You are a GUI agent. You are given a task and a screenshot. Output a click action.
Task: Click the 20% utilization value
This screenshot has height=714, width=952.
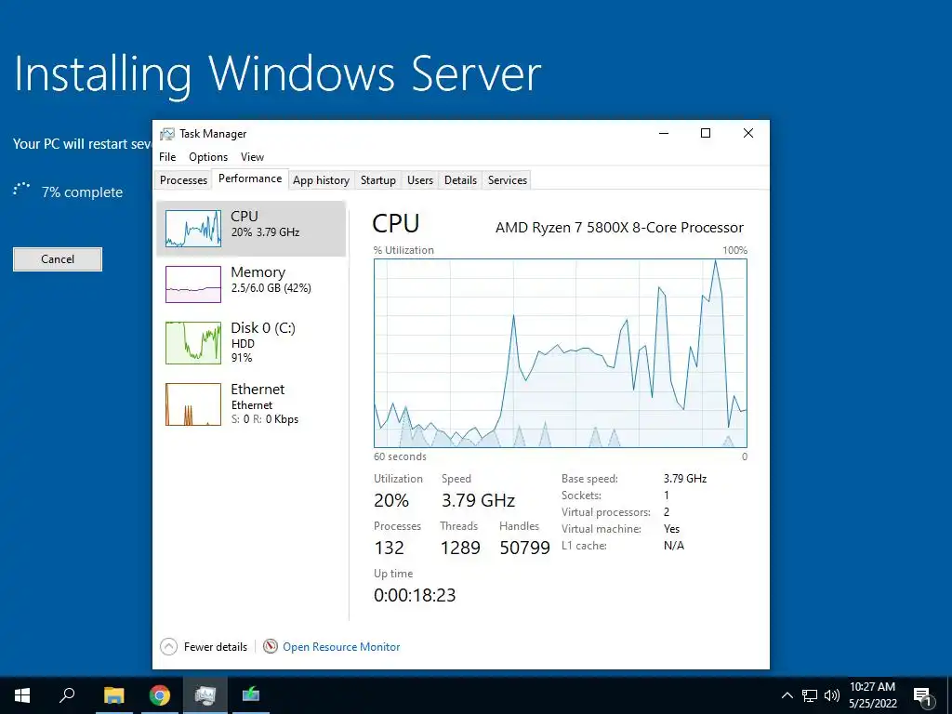(x=391, y=500)
